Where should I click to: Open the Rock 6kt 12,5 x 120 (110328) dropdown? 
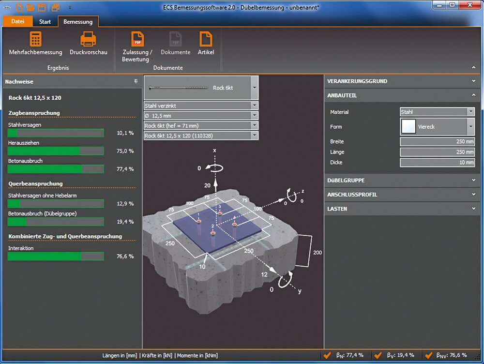(x=255, y=135)
